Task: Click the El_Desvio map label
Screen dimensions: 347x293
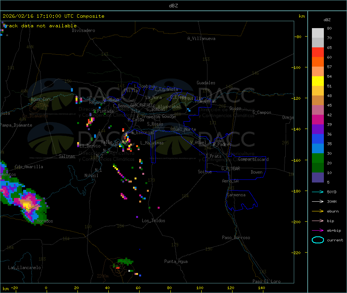Action: [90, 146]
